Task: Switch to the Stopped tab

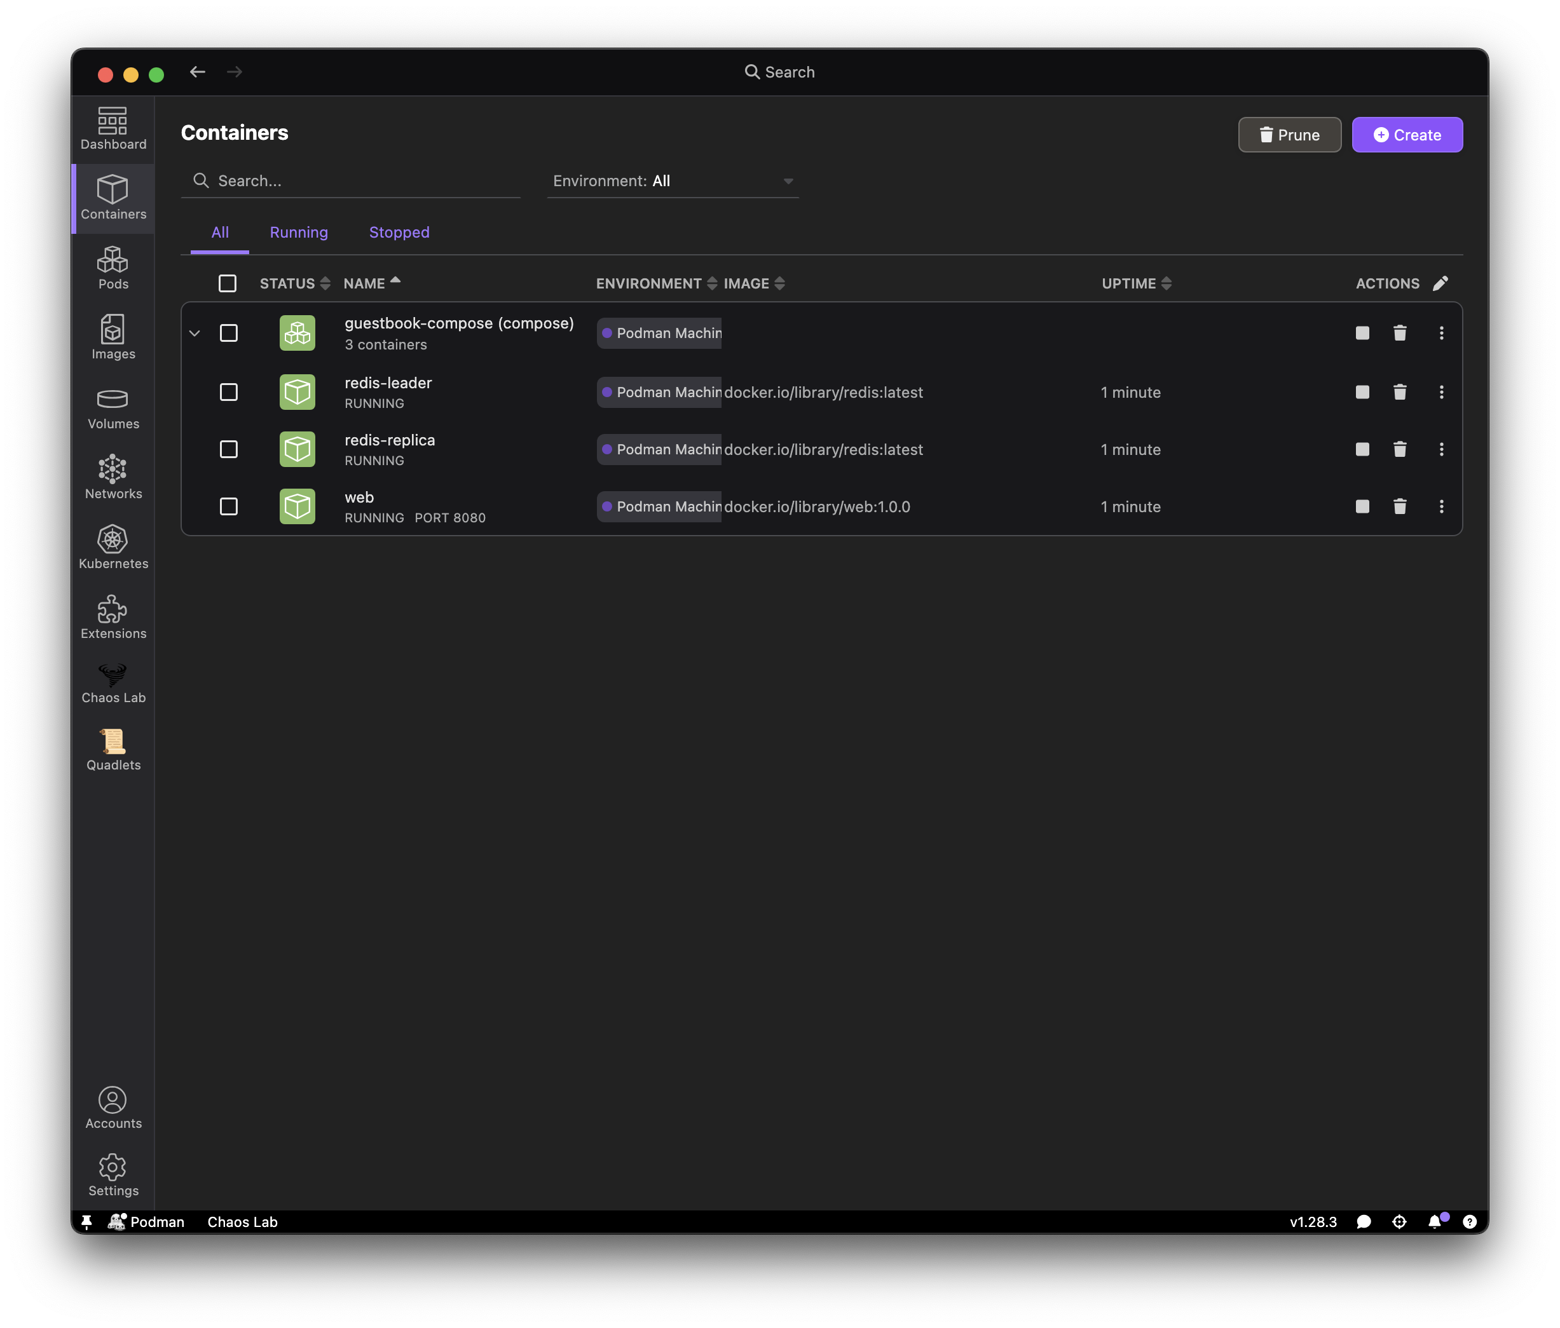Action: pos(399,232)
